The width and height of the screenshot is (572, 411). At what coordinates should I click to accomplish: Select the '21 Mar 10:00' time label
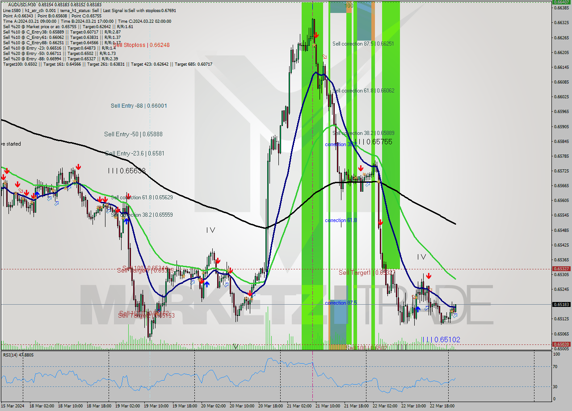[328, 406]
